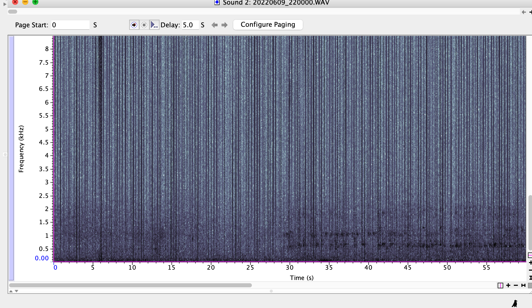Click the dotted-square paging mode icon
The image size is (532, 308).
144,25
